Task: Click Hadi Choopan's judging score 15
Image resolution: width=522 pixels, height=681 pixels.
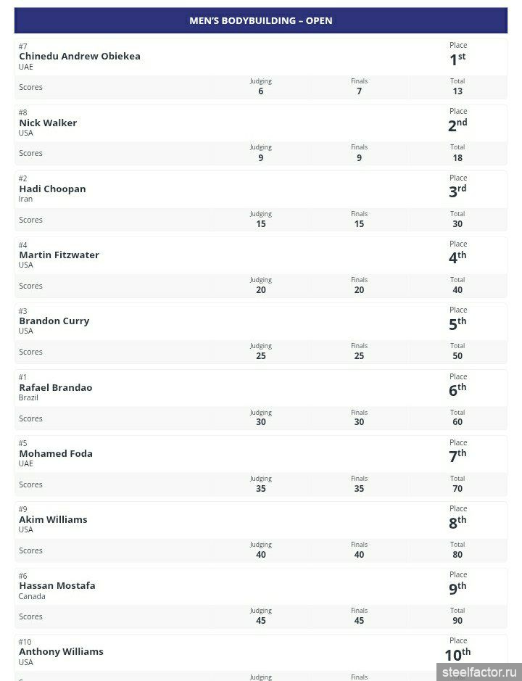Action: tap(261, 224)
